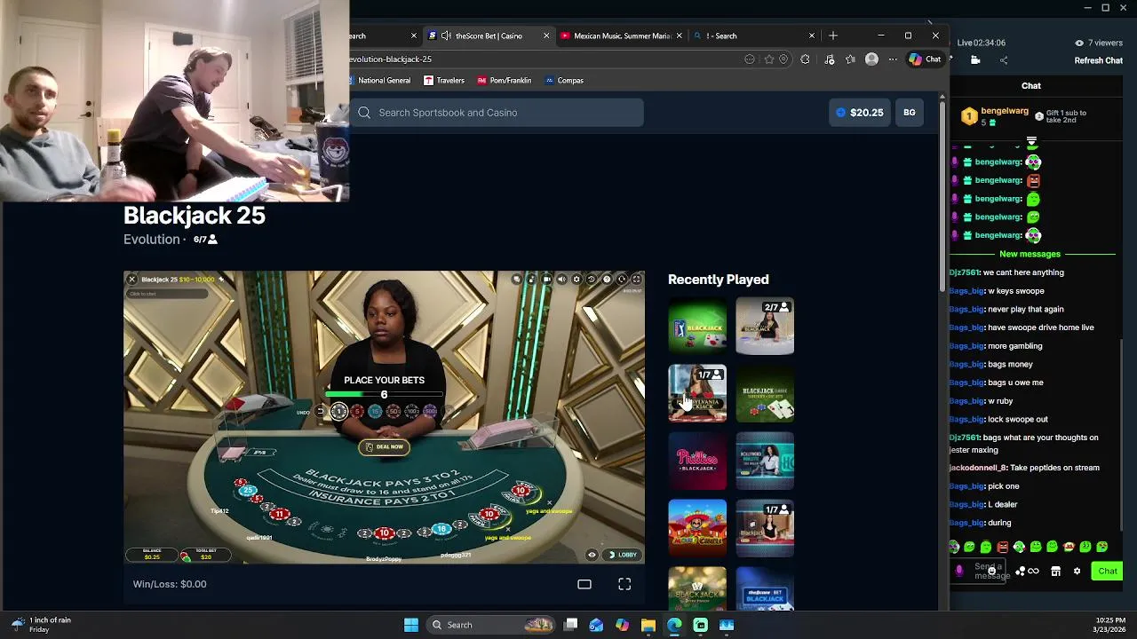Open the $20.25 balance button

coord(860,113)
